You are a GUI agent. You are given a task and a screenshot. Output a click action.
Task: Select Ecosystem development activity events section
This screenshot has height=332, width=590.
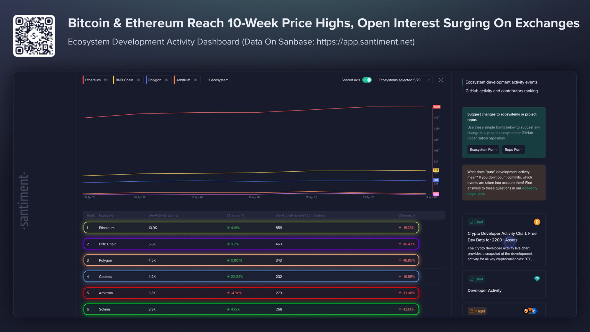501,82
